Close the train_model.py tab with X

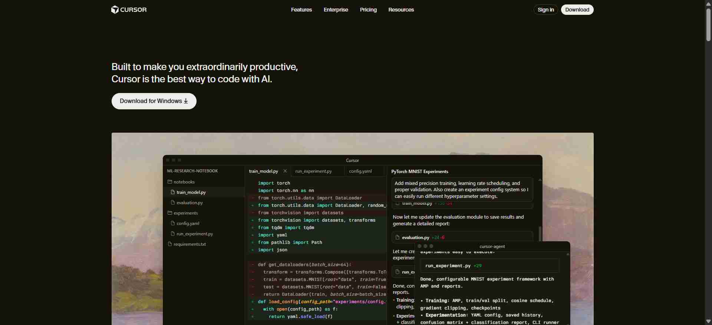[285, 171]
